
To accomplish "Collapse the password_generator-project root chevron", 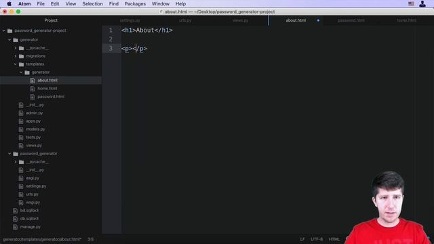I will (x=4, y=30).
